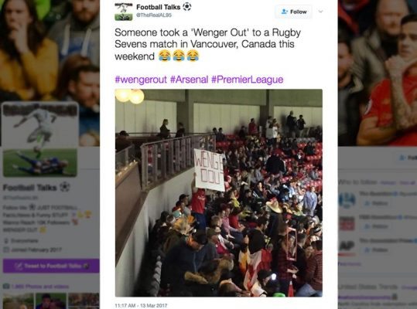417x309 pixels.
Task: Open the large profile picture in sidebar
Action: (40, 139)
